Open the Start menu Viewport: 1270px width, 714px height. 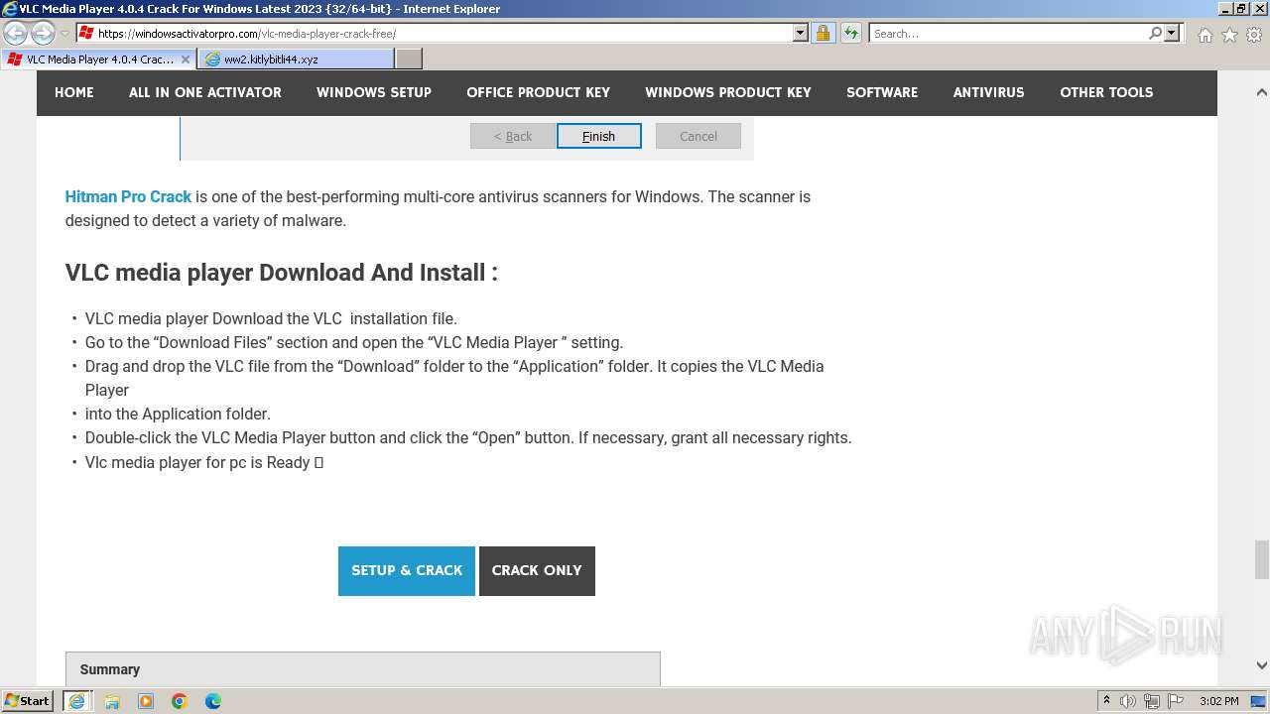click(x=27, y=701)
